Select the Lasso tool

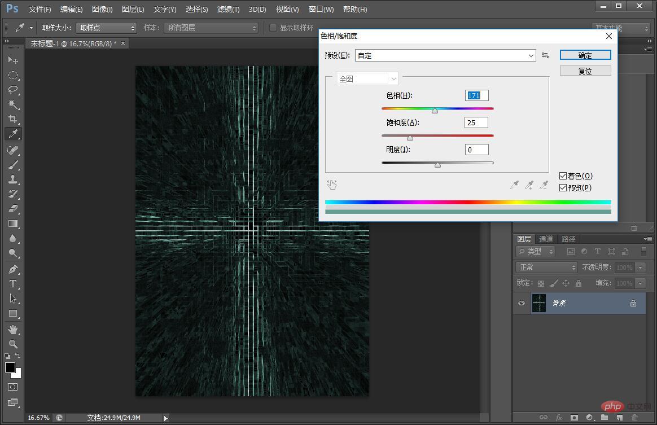pyautogui.click(x=13, y=90)
